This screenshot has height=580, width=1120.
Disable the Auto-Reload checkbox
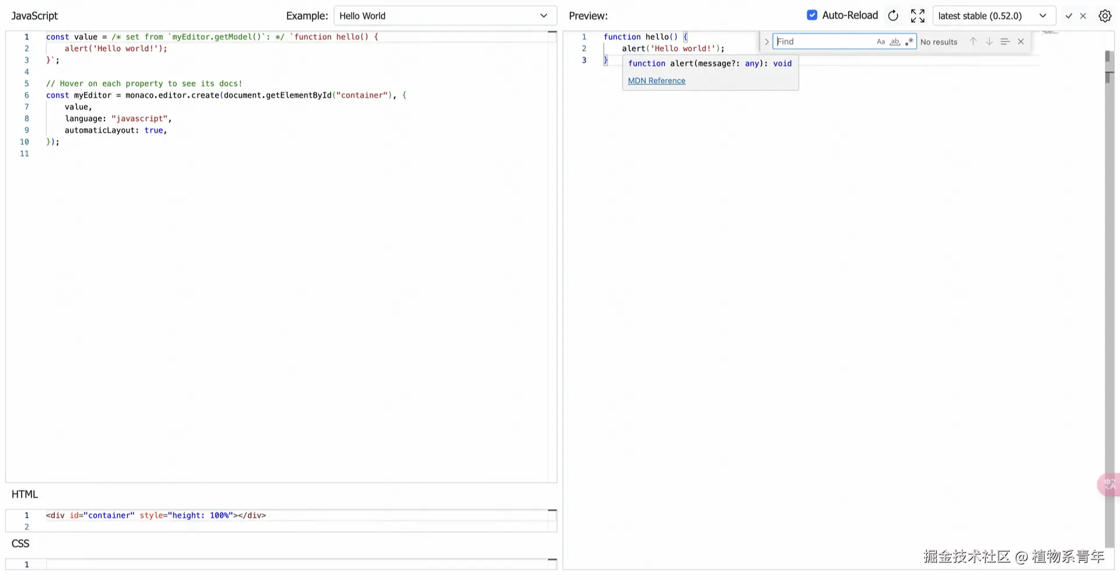(x=812, y=15)
